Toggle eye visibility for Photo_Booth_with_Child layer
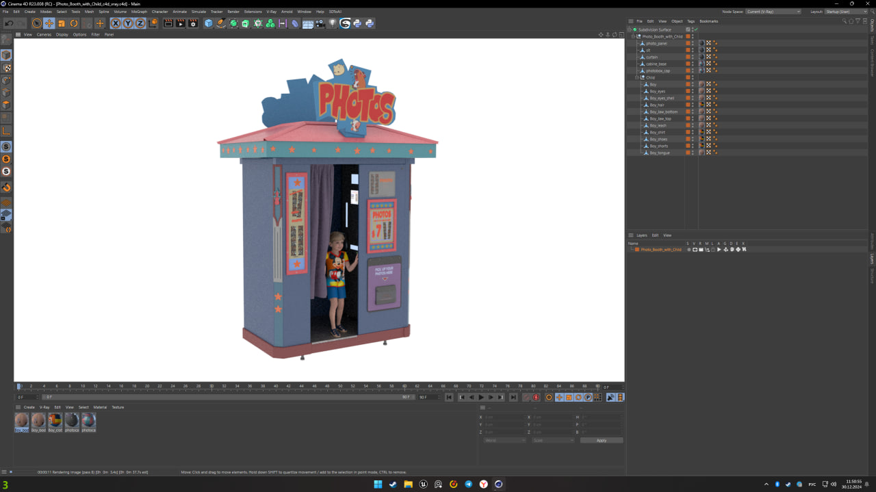Viewport: 876px width, 492px height. click(695, 250)
